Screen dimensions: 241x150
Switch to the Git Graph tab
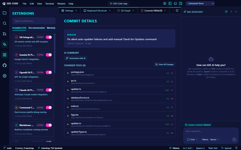(x=126, y=10)
